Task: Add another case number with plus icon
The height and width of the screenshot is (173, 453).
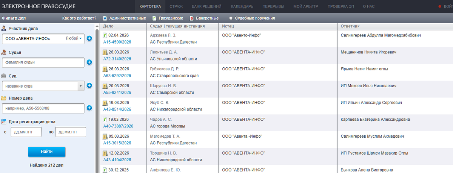Action: pos(89,108)
